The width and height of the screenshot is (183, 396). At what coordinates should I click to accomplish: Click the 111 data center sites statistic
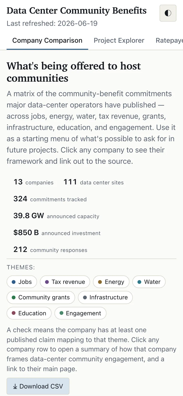pos(94,182)
